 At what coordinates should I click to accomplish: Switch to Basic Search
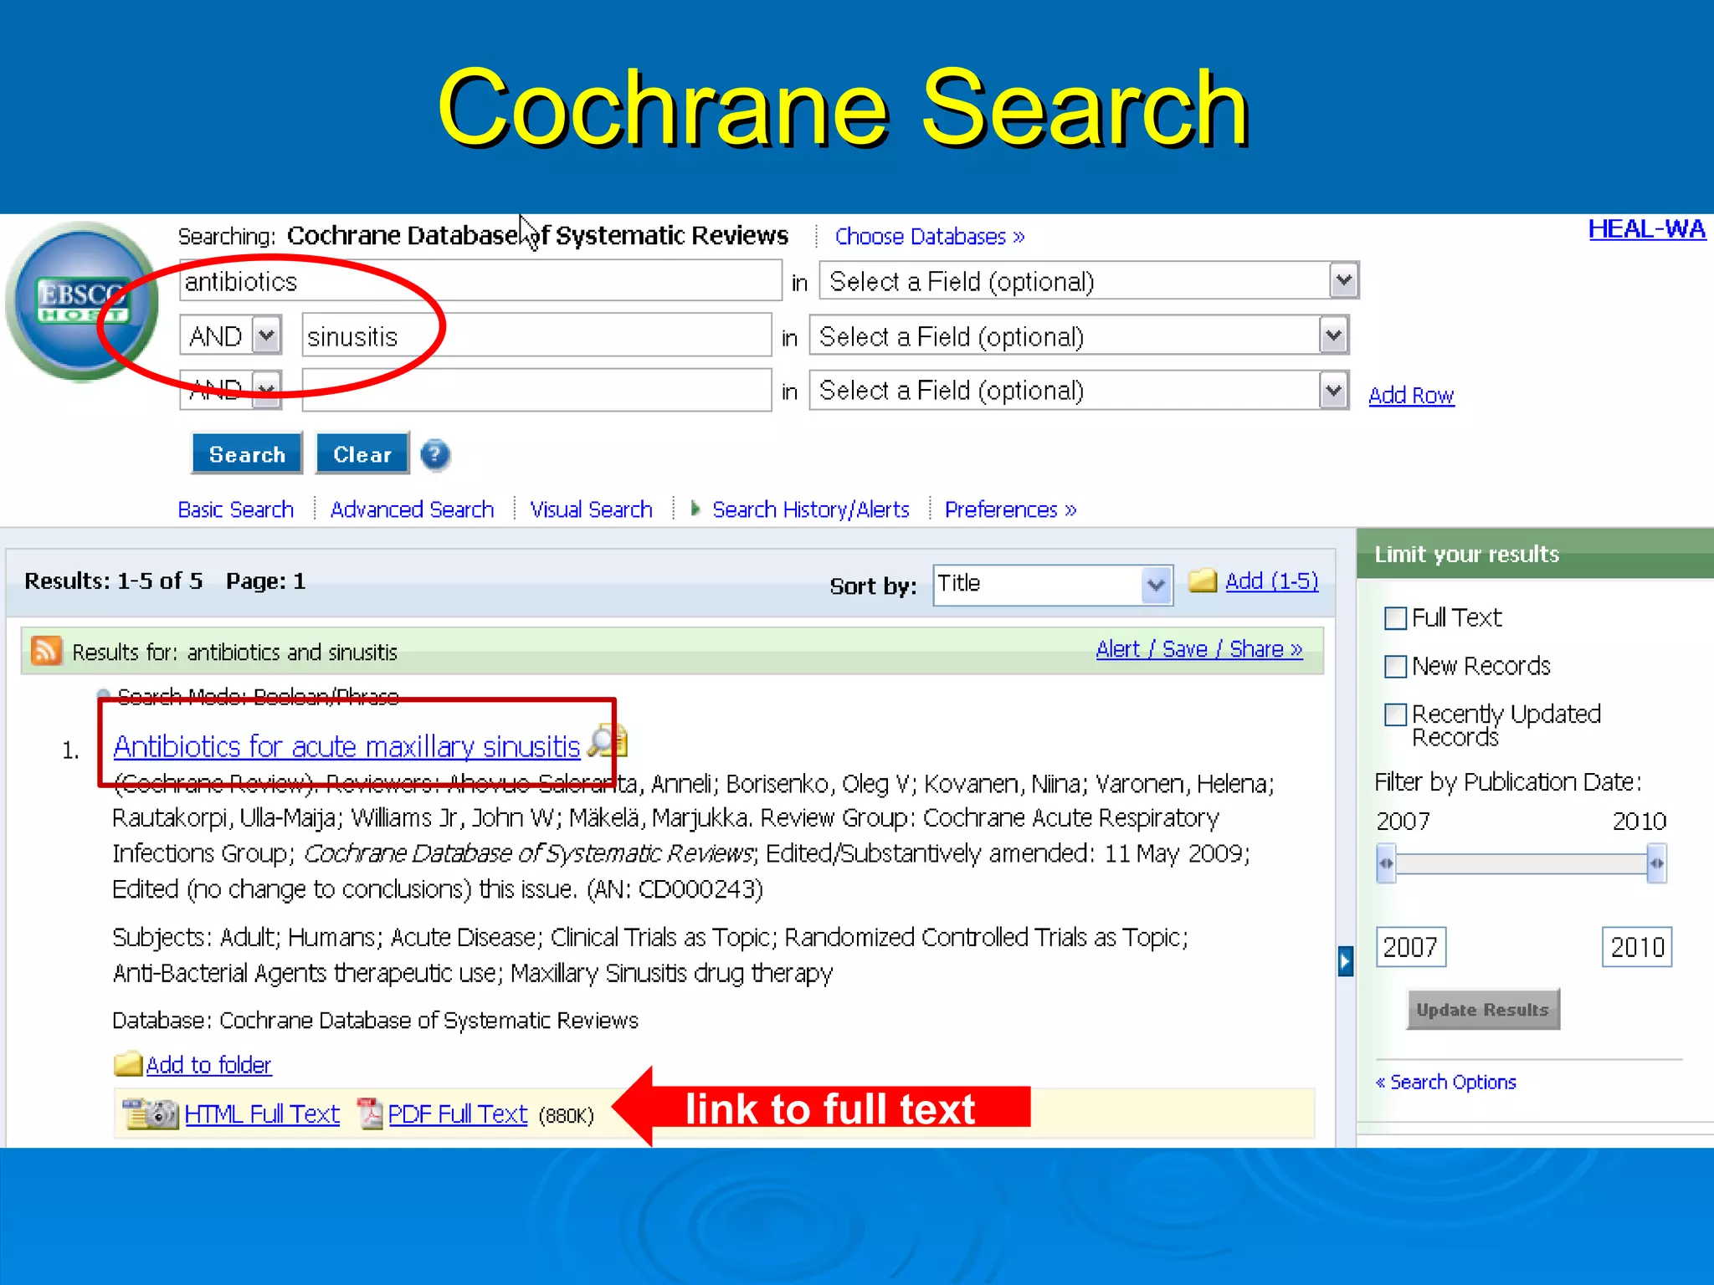point(236,509)
